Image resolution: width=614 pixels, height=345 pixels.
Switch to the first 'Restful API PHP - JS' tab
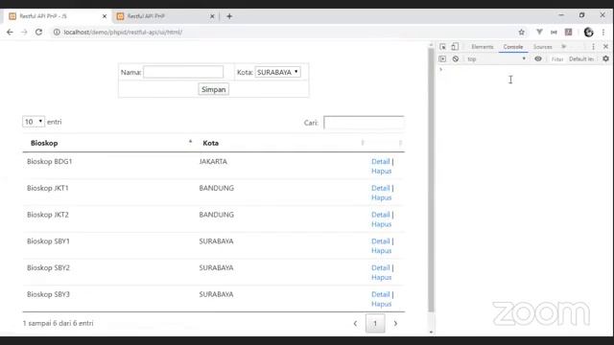click(x=57, y=16)
